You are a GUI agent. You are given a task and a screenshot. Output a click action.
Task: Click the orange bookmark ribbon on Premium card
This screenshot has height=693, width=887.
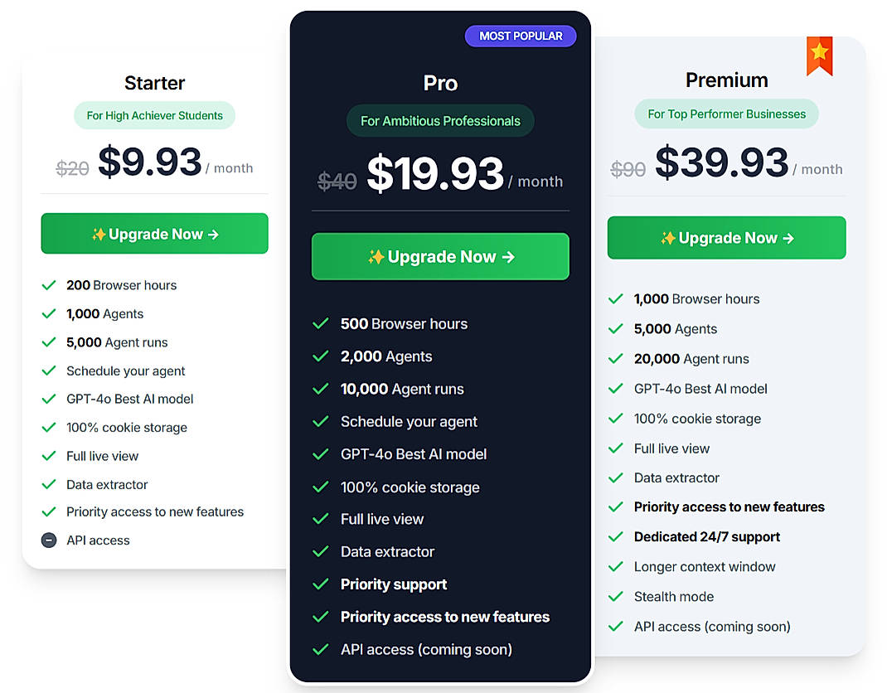coord(820,56)
